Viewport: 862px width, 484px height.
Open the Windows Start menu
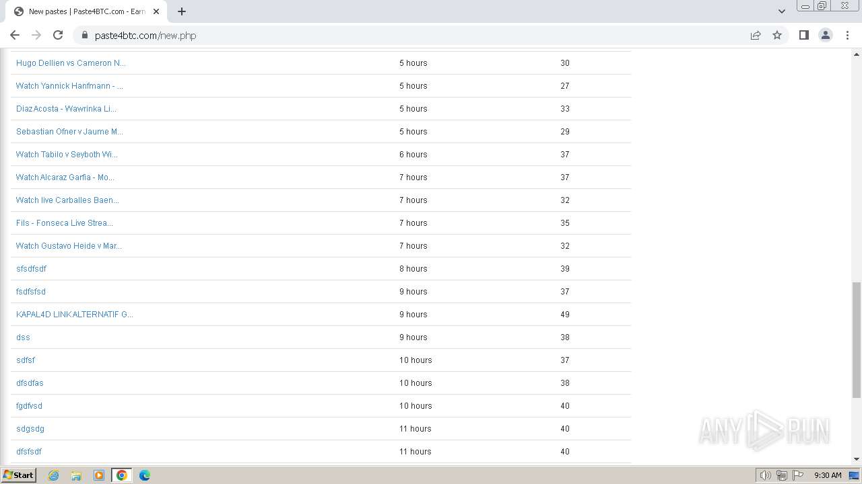[19, 475]
